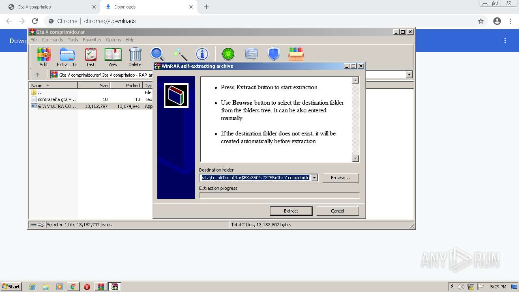519x292 pixels.
Task: Open File Explorer folder icon on taskbar
Action: click(x=46, y=287)
